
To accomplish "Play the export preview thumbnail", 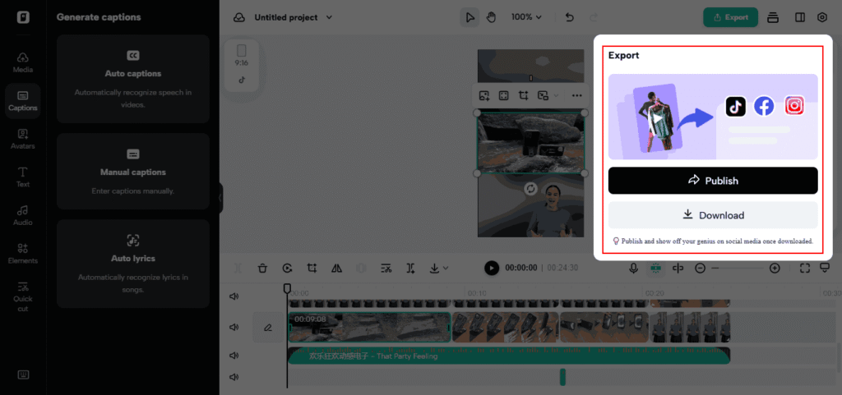I will click(658, 118).
